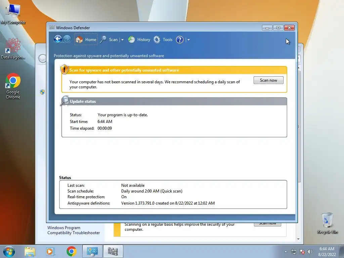Switch to Control Panel taskbar button

[x=92, y=251]
